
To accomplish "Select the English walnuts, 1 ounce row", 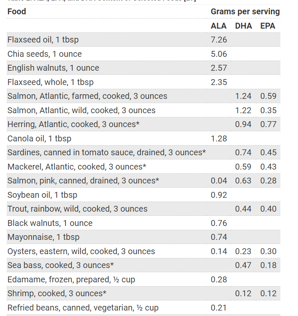I will (x=53, y=68).
